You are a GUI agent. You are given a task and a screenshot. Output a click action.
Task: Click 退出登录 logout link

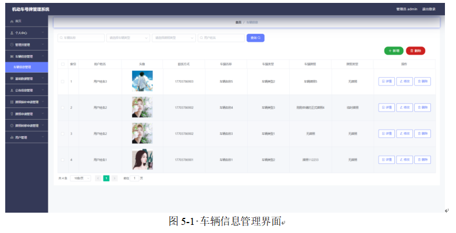(x=429, y=9)
